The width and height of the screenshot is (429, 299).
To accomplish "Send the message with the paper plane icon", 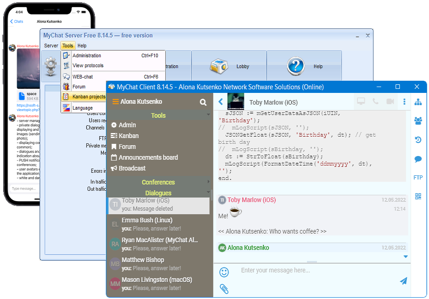I will [403, 281].
